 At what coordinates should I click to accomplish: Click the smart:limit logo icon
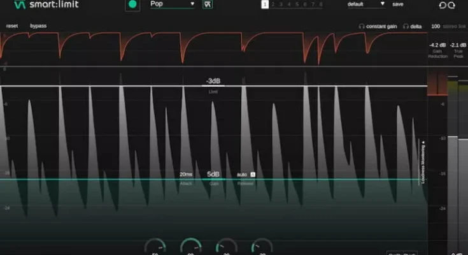pyautogui.click(x=18, y=5)
